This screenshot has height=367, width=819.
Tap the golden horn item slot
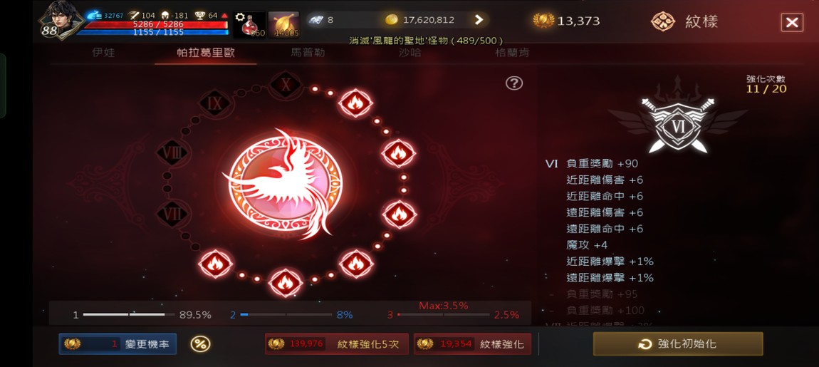pos(283,24)
